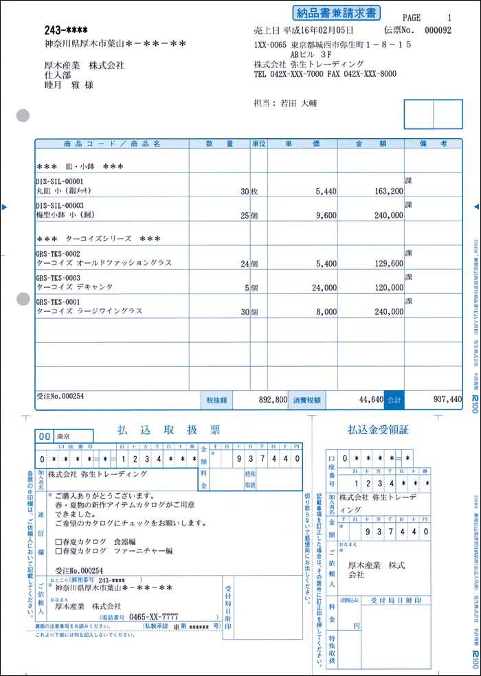The width and height of the screenshot is (481, 676).
Task: Click unit price 24,000
Action: pos(324,288)
